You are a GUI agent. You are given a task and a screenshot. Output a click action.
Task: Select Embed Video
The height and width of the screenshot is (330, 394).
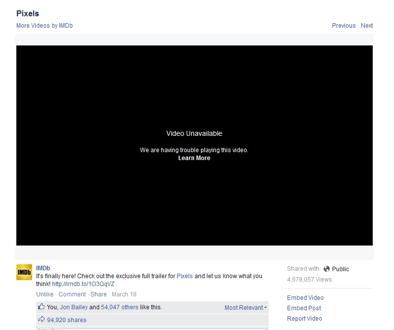305,298
